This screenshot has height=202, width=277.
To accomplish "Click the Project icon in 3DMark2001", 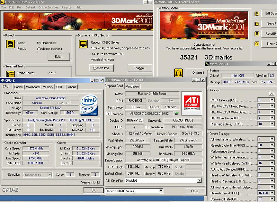I will click(x=10, y=44).
